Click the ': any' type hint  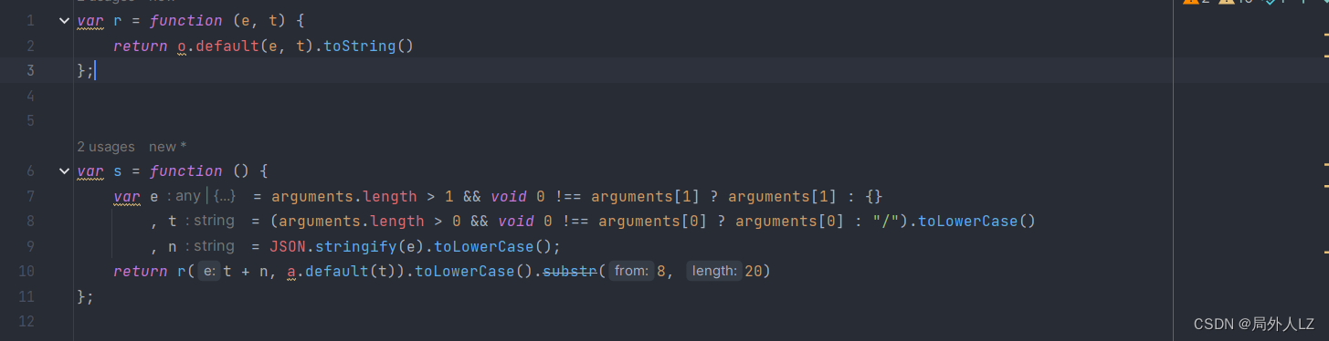[184, 196]
